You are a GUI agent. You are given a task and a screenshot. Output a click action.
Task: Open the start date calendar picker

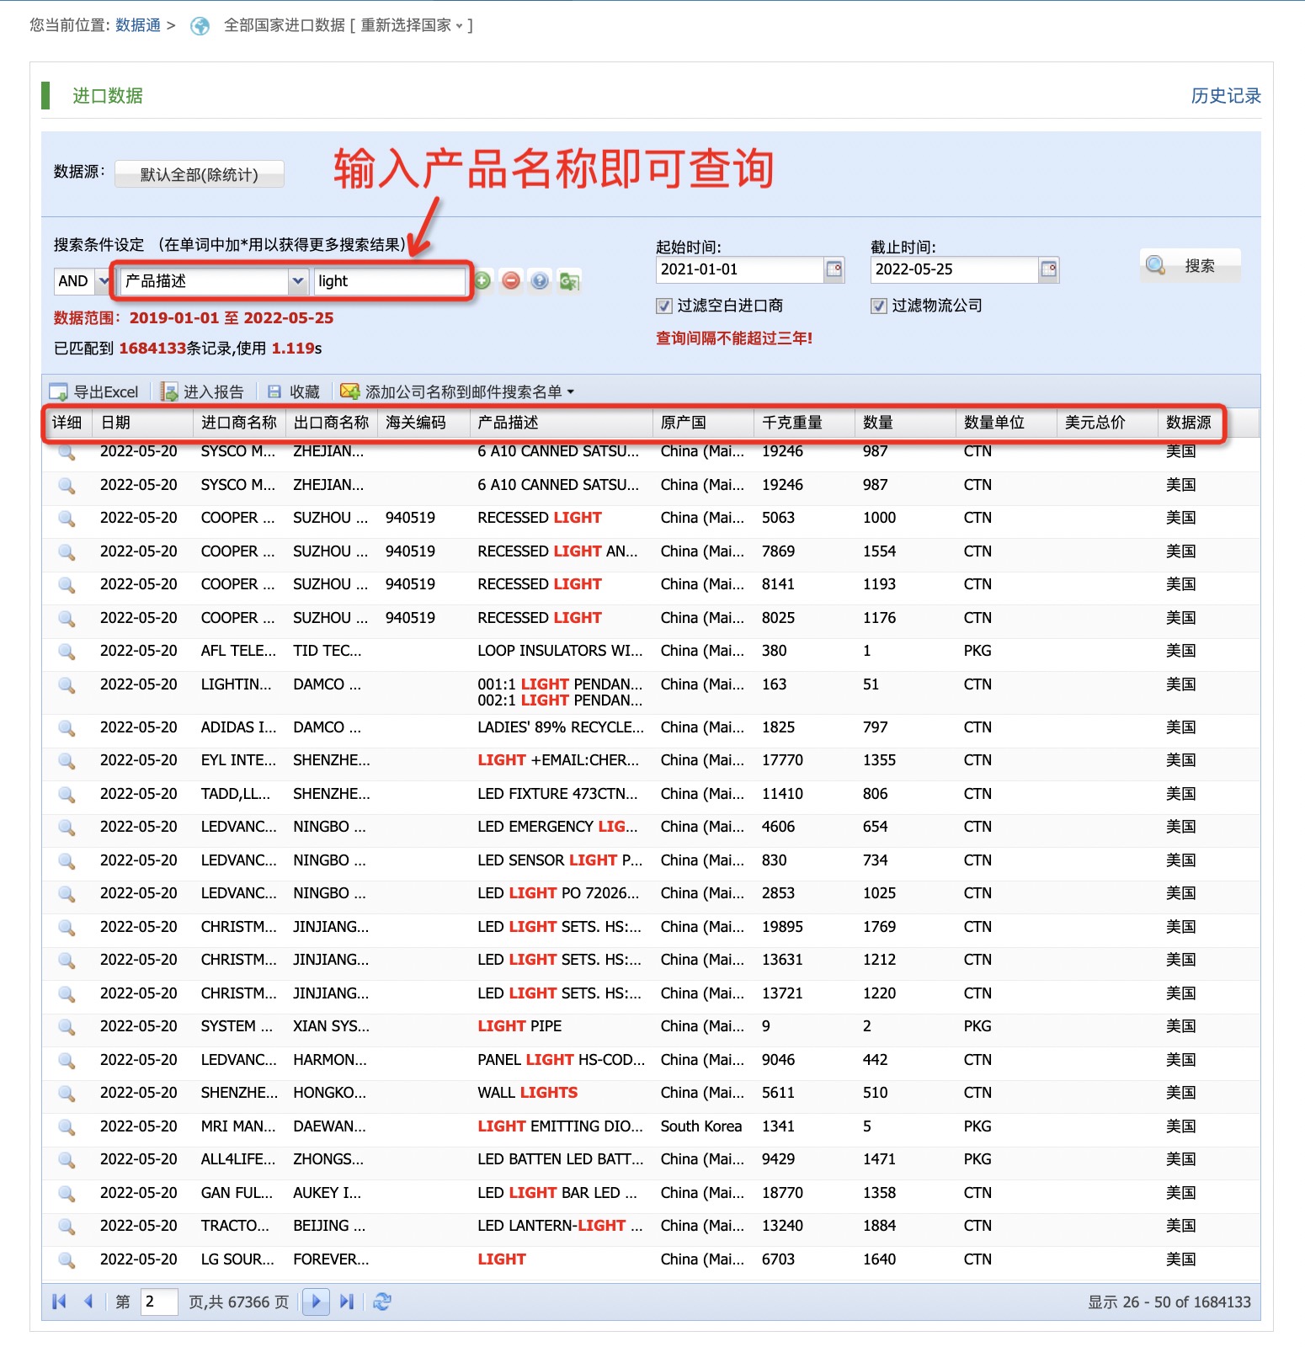click(x=834, y=269)
